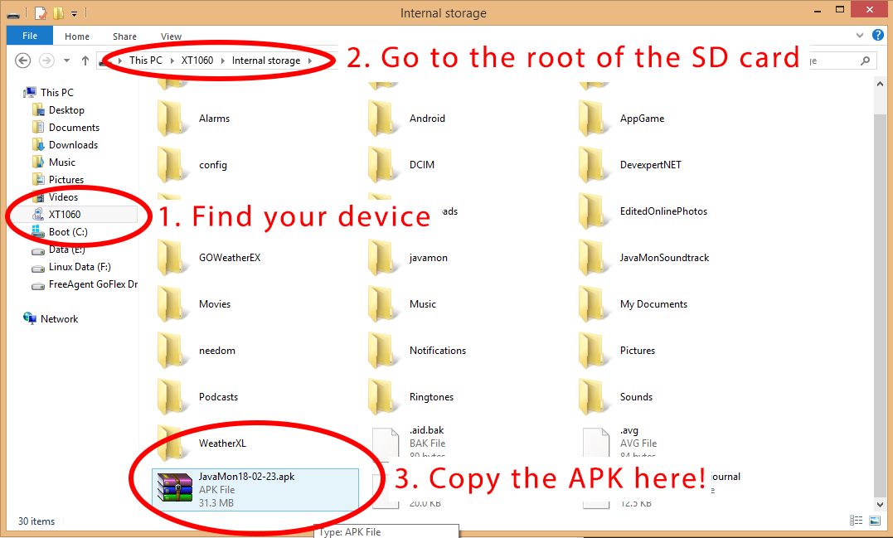Click the Back navigation arrow
The height and width of the screenshot is (538, 893).
click(x=23, y=61)
